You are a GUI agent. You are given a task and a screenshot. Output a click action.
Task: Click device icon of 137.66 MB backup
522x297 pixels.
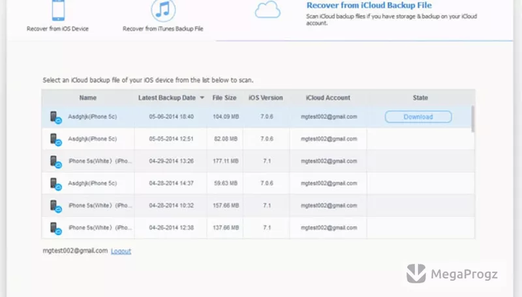(55, 229)
